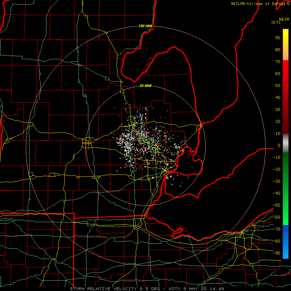
Task: Click the '-30' value on velocity scale
Action: pyautogui.click(x=276, y=181)
